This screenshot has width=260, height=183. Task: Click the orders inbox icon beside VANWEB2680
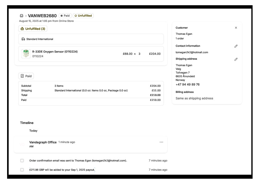[x=22, y=16]
